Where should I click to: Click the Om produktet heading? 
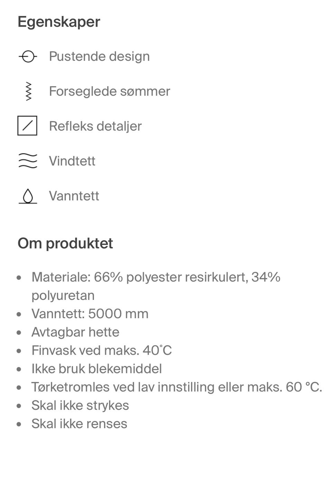pyautogui.click(x=65, y=243)
